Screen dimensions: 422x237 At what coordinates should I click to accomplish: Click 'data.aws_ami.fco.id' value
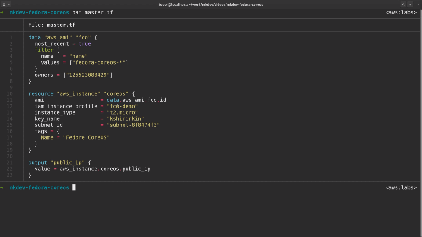pyautogui.click(x=136, y=100)
